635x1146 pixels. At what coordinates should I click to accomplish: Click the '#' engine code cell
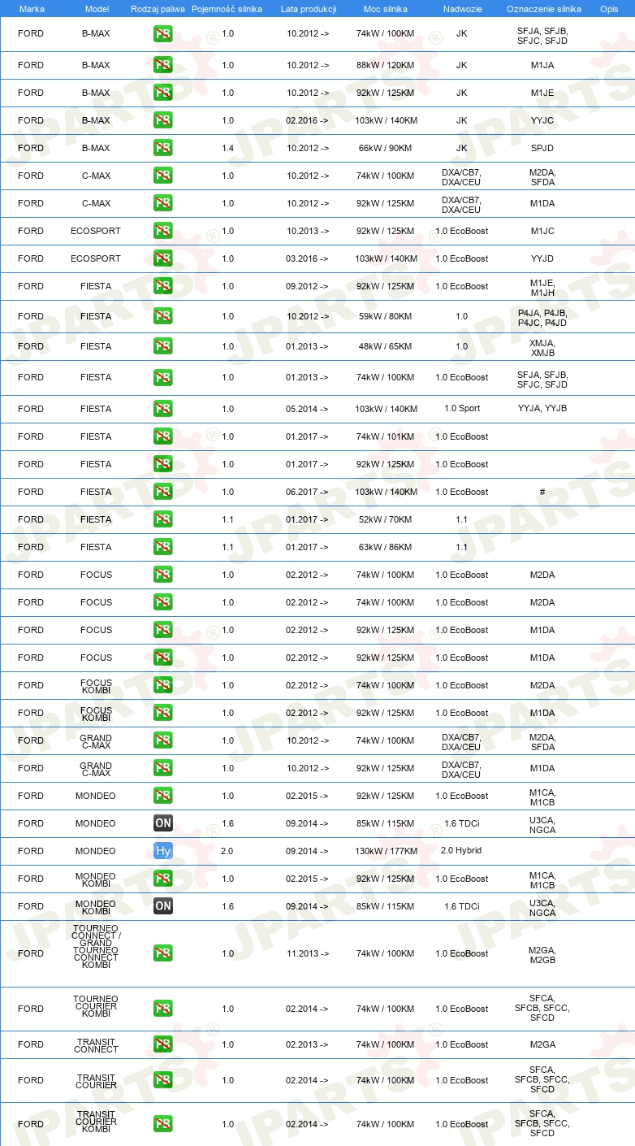pyautogui.click(x=542, y=492)
